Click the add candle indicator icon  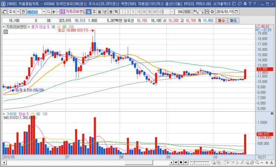196,12
